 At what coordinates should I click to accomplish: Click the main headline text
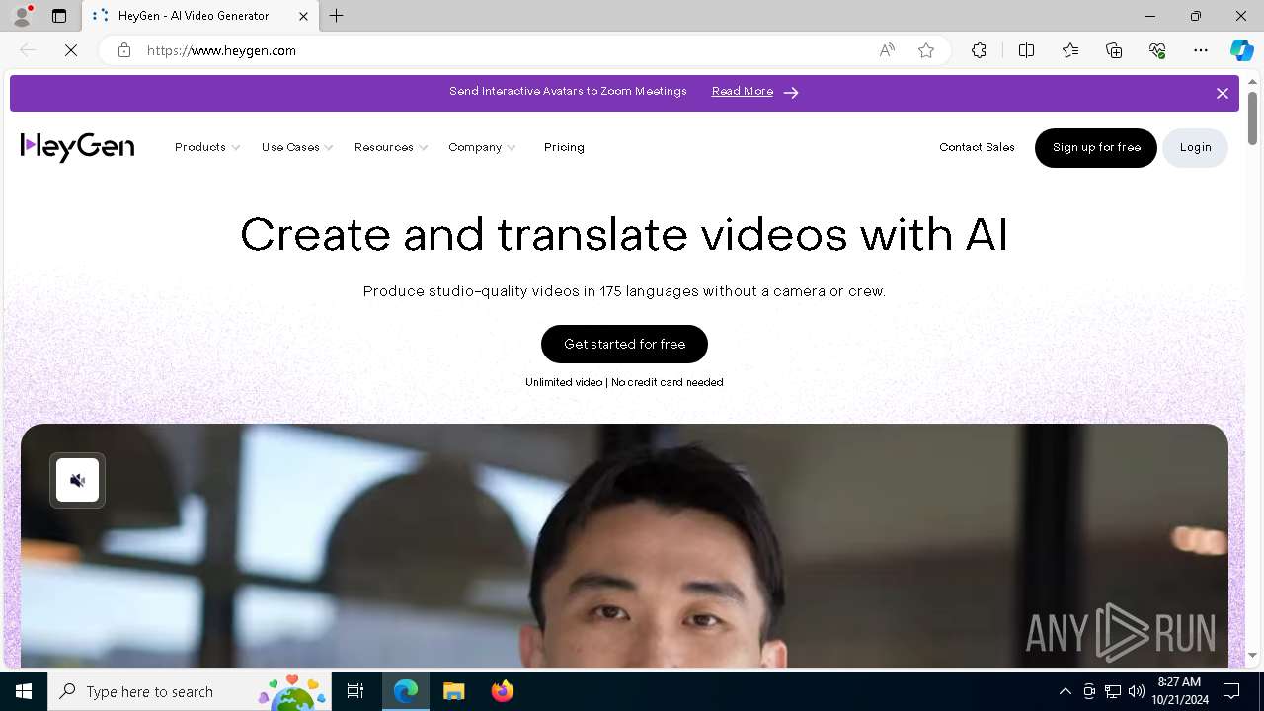624,235
